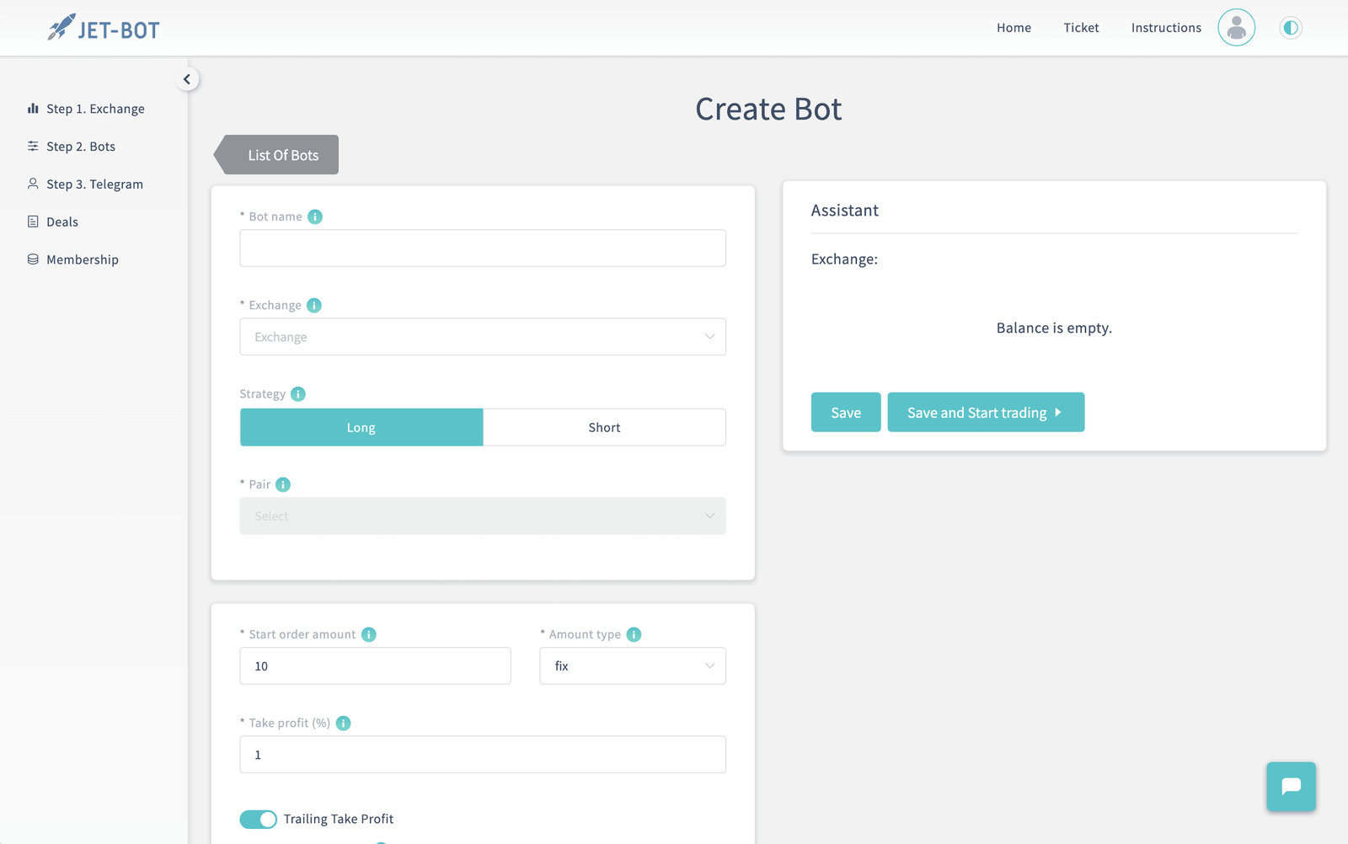Open Step 1. Exchange from sidebar

pos(95,108)
